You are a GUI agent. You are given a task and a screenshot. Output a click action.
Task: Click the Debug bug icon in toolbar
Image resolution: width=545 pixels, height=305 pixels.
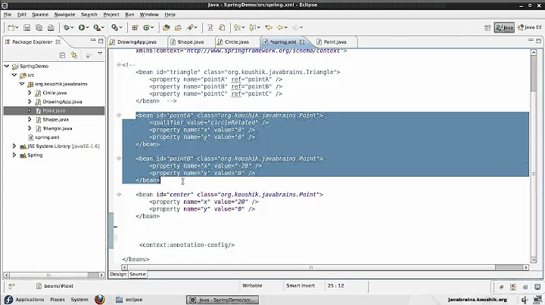point(67,28)
